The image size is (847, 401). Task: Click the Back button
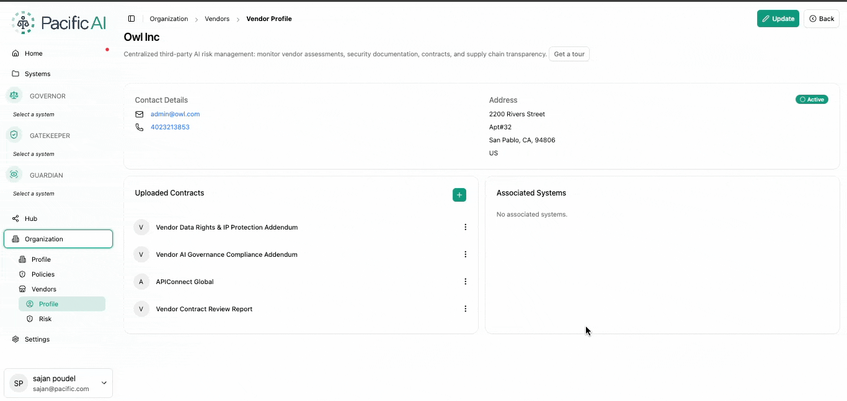click(x=822, y=19)
